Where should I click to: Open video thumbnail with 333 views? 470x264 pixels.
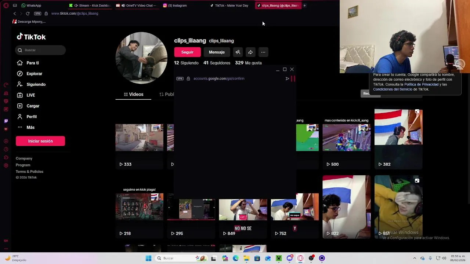140,137
